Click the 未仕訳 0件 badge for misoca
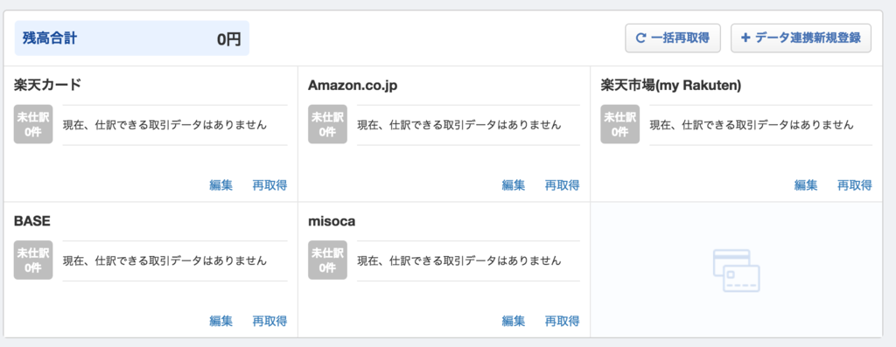The image size is (896, 347). (327, 260)
